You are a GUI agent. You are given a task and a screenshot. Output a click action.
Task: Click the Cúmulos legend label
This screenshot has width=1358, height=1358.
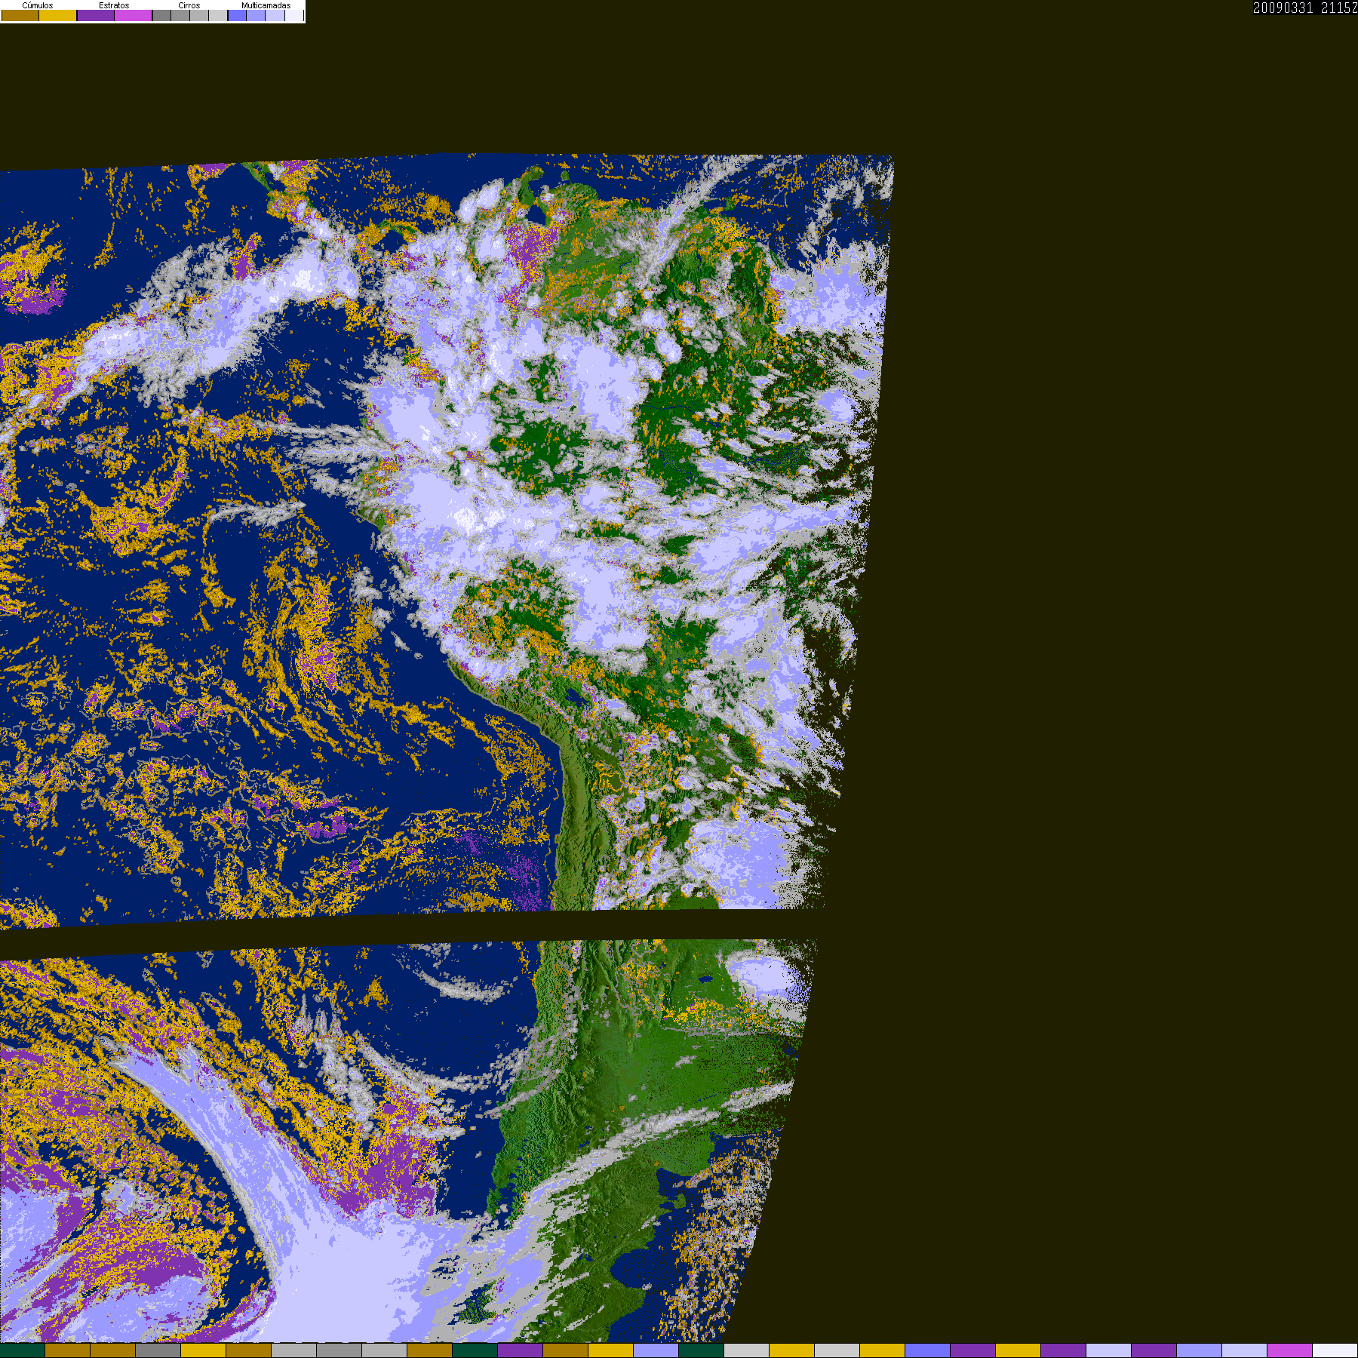[38, 5]
